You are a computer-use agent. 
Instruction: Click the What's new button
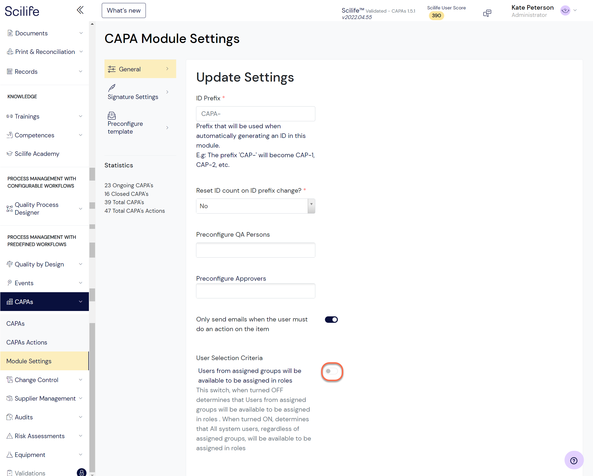tap(124, 10)
